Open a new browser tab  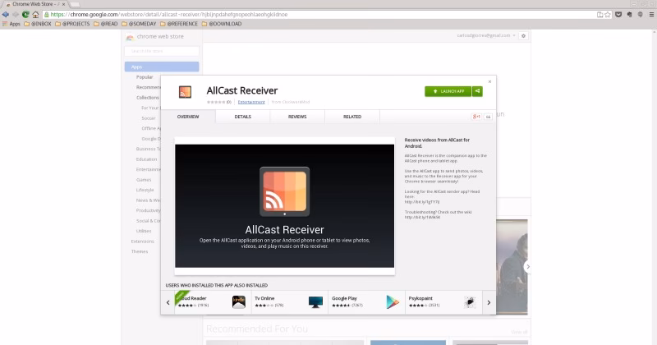coord(75,4)
